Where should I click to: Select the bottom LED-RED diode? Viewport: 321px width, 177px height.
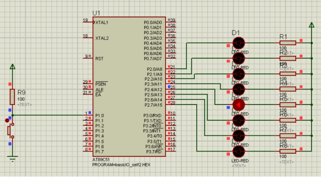coord(238,151)
